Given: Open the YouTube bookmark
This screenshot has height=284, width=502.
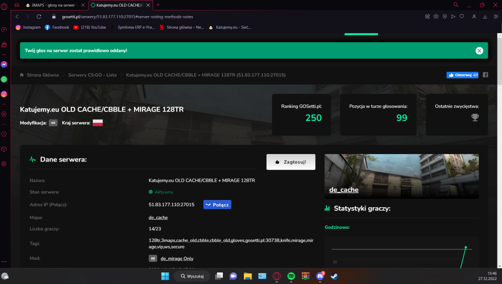Looking at the screenshot, I should point(90,28).
